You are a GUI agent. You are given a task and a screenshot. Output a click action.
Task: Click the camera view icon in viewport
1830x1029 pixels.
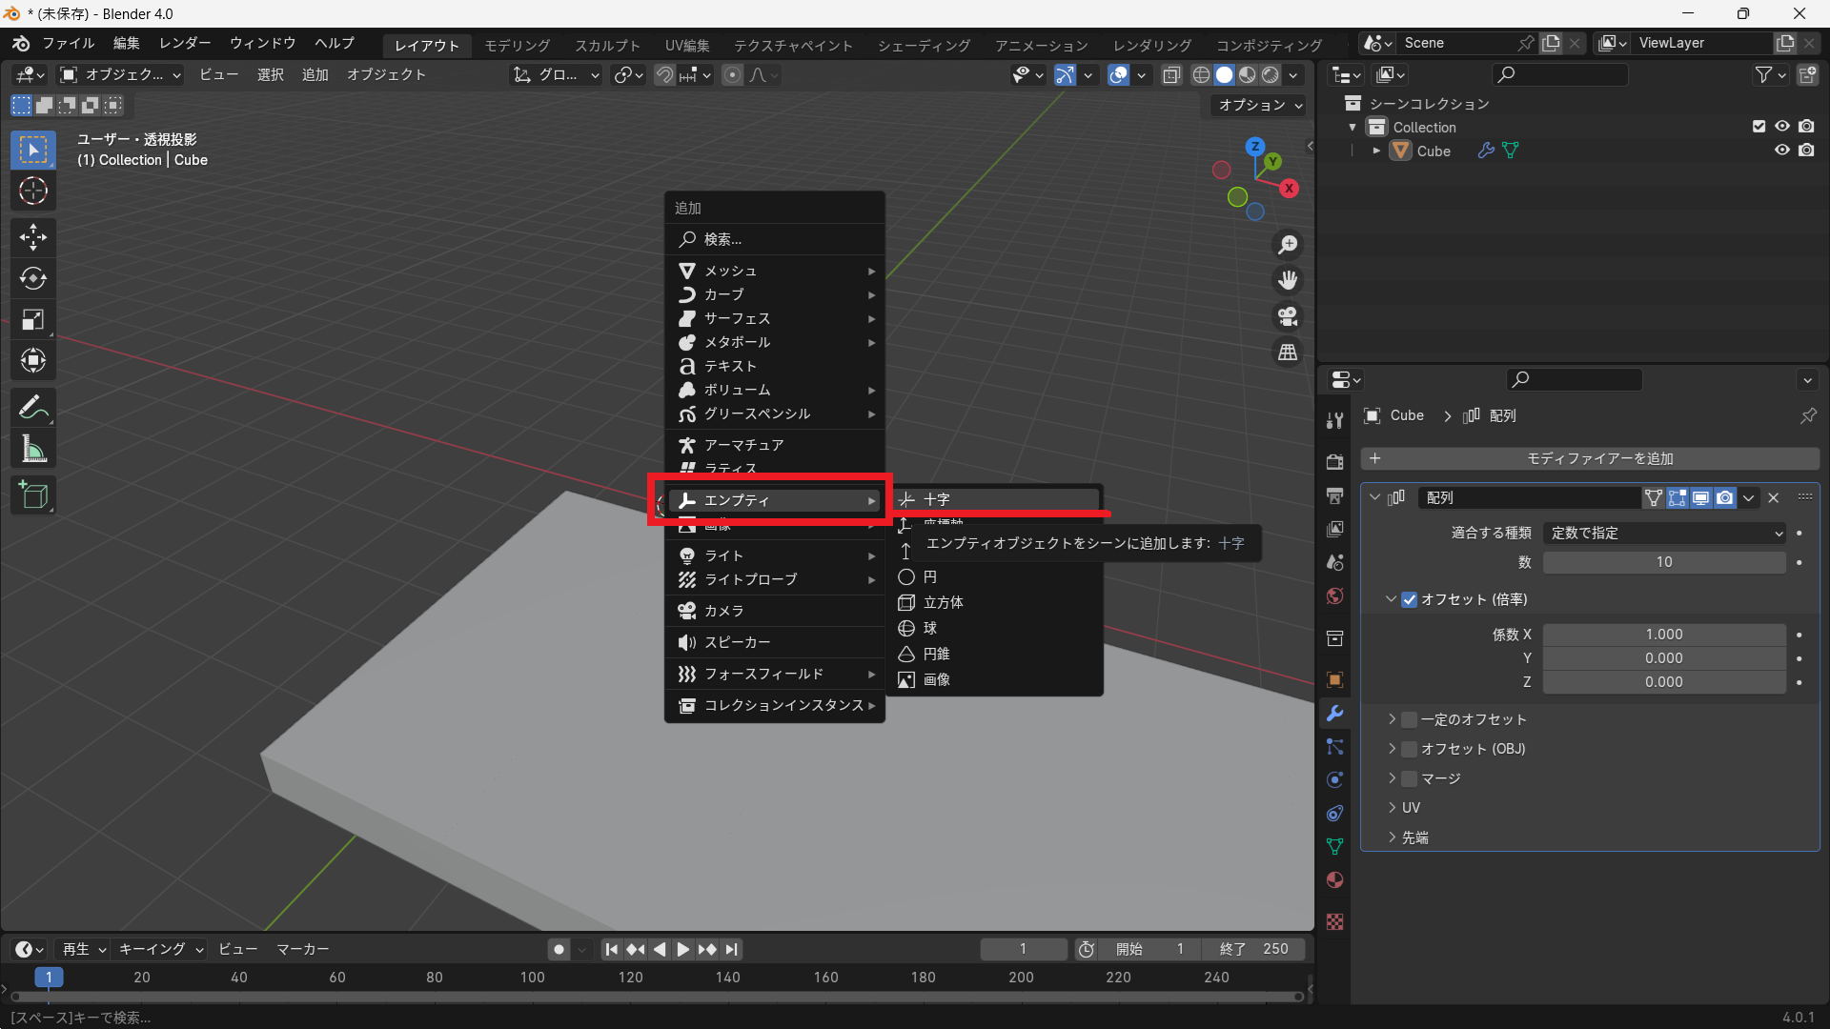point(1288,316)
